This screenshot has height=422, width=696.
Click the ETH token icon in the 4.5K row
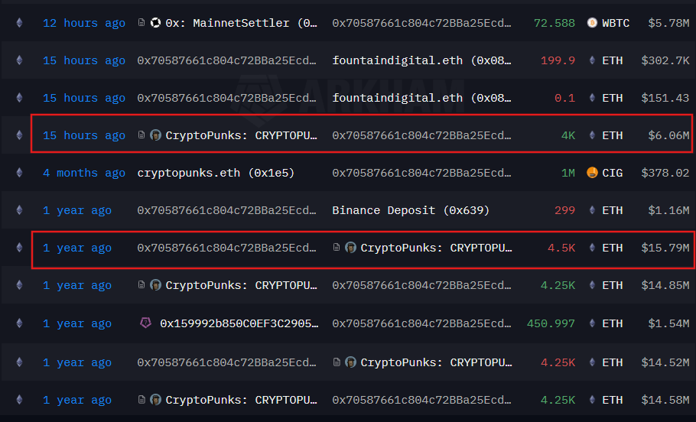click(592, 248)
